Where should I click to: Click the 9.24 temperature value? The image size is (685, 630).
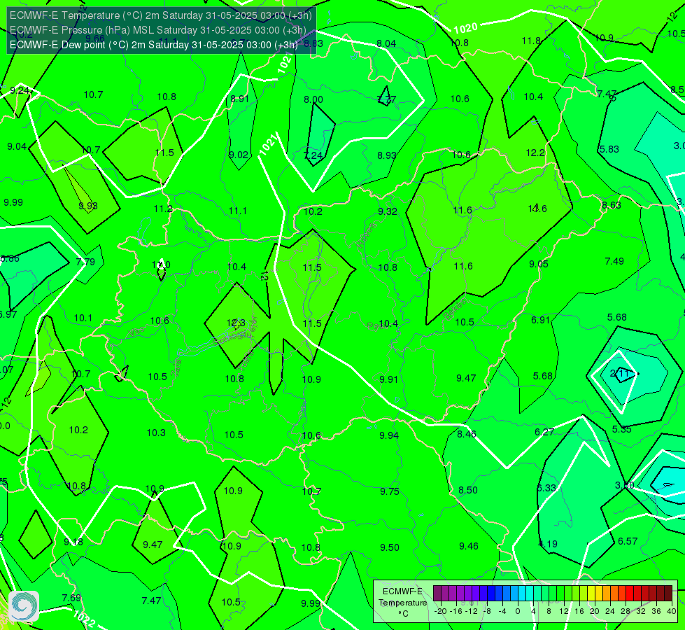[20, 90]
